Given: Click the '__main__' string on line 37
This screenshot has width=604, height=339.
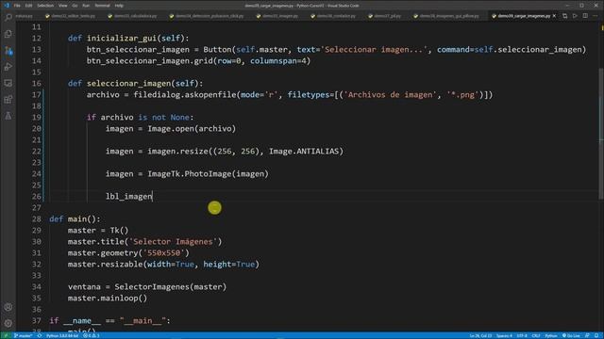Looking at the screenshot, I should click(x=143, y=320).
